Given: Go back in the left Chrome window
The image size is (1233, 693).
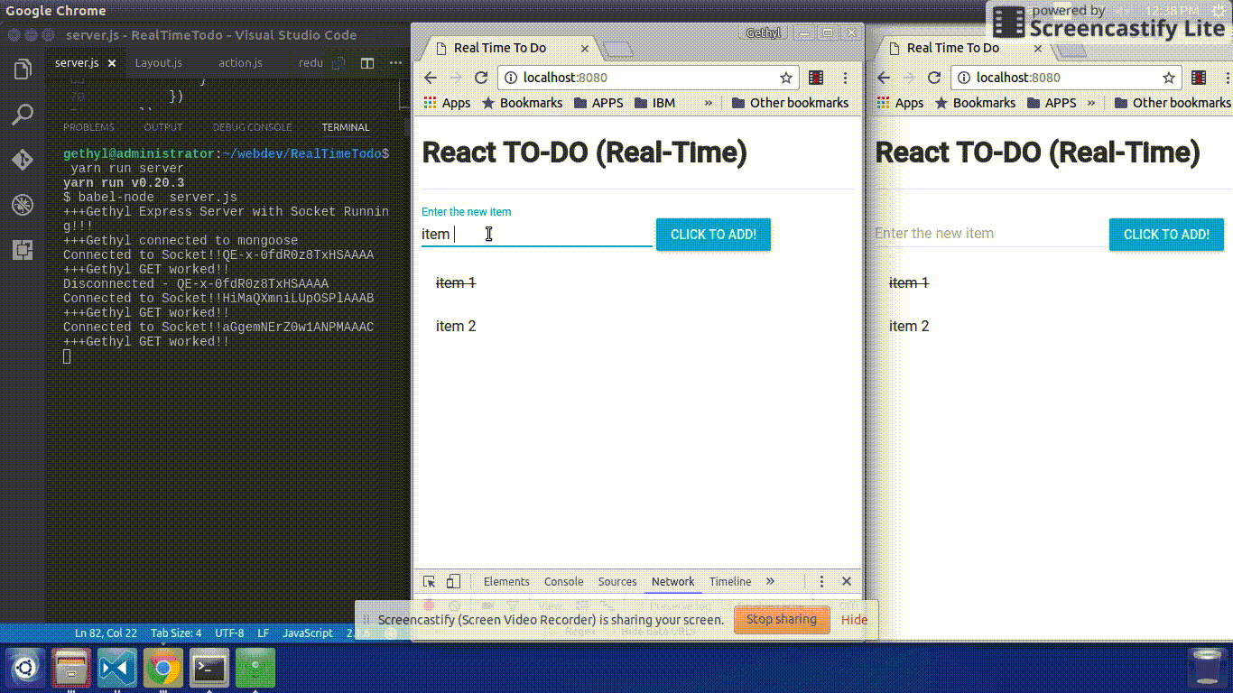Looking at the screenshot, I should pyautogui.click(x=431, y=78).
